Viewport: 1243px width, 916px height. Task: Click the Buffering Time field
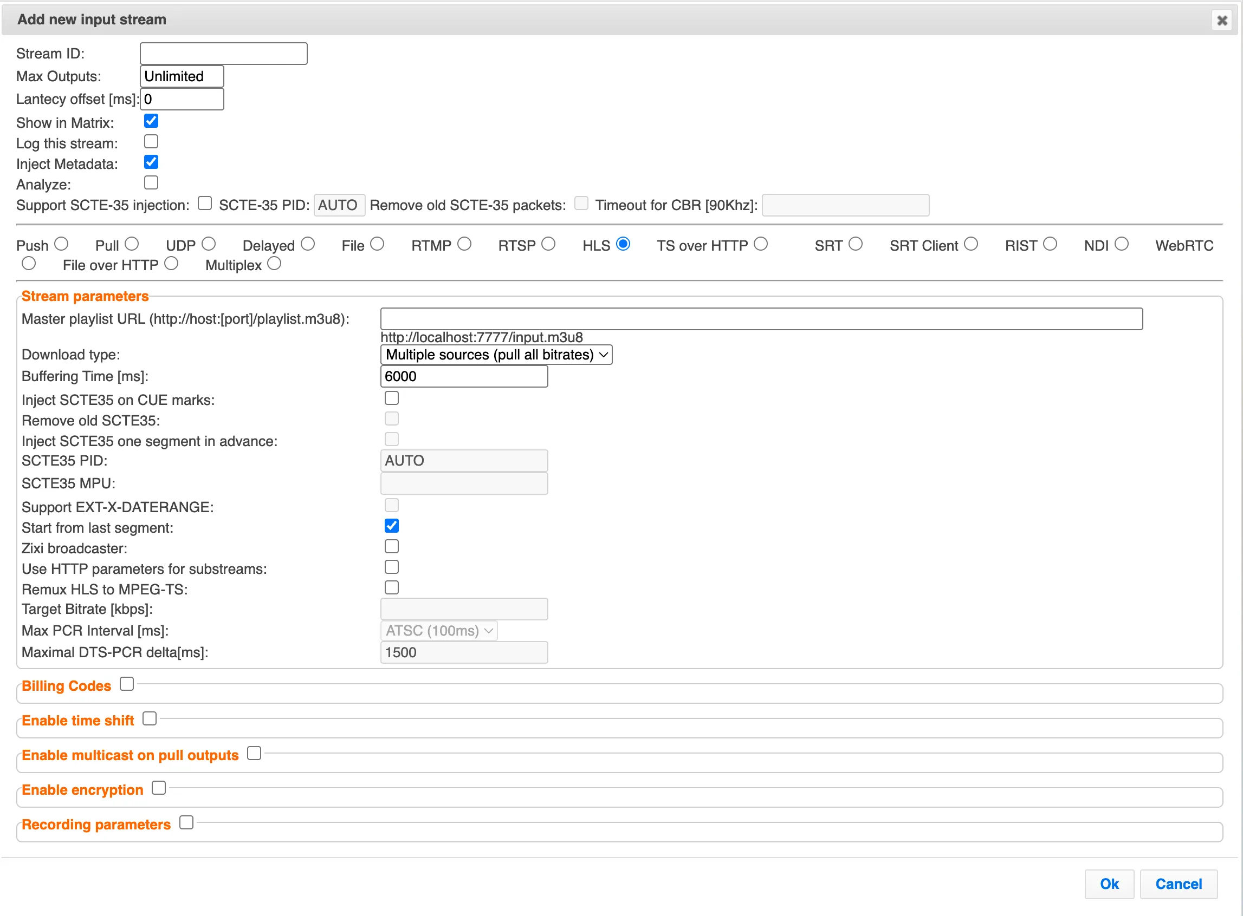(x=464, y=376)
